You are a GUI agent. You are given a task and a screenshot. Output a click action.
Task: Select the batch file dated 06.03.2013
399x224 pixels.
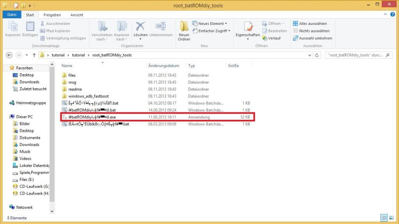click(x=99, y=124)
